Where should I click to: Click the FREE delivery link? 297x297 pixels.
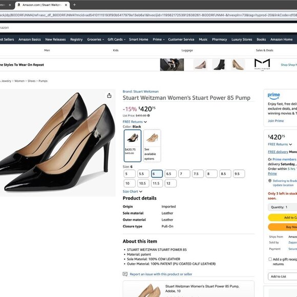pyautogui.click(x=278, y=152)
